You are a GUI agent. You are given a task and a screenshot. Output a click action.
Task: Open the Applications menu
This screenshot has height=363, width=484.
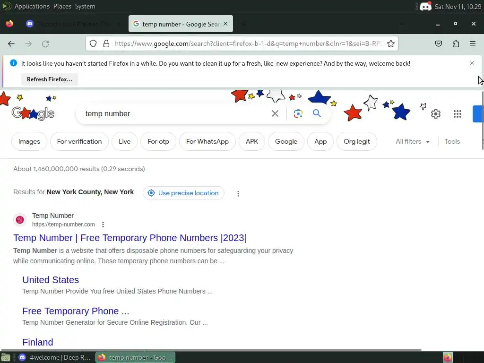[x=32, y=6]
